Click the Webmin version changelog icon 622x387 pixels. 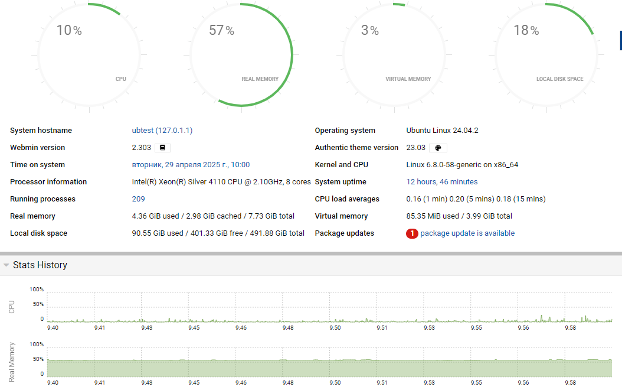163,148
